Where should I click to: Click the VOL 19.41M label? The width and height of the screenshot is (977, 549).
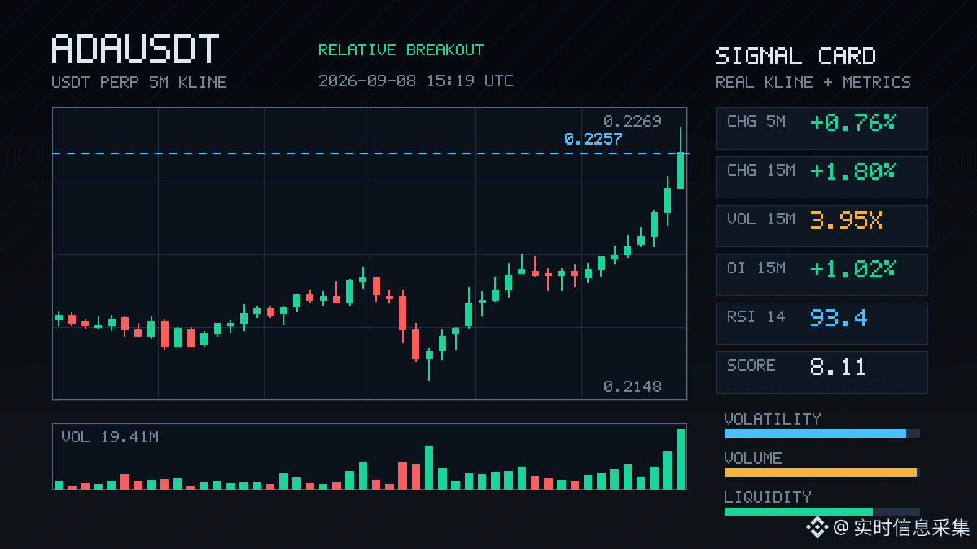click(x=110, y=438)
